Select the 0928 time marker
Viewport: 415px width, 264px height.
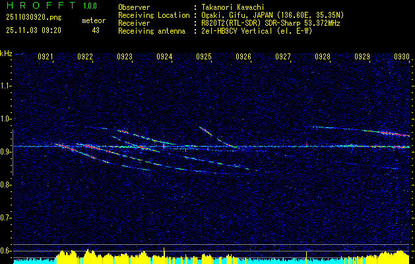[x=323, y=56]
